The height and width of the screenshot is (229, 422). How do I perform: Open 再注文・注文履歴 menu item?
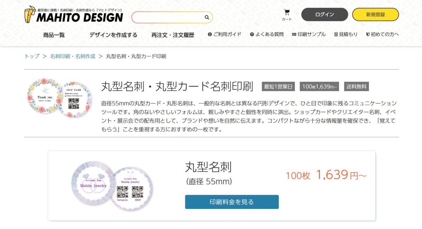(173, 35)
